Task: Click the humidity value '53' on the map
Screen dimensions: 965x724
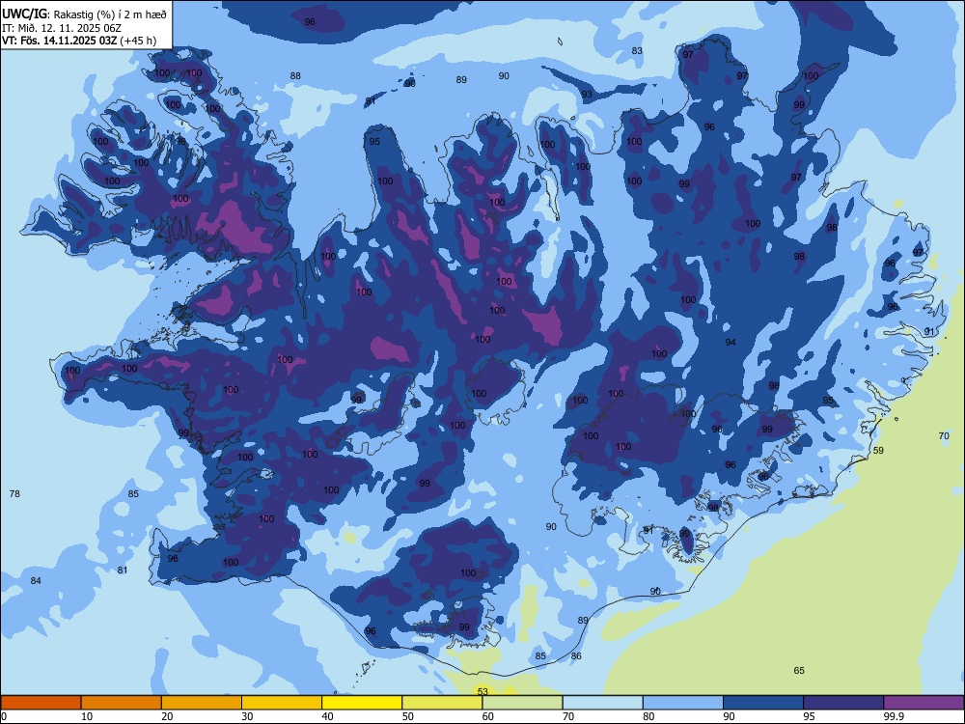Action: click(x=482, y=692)
